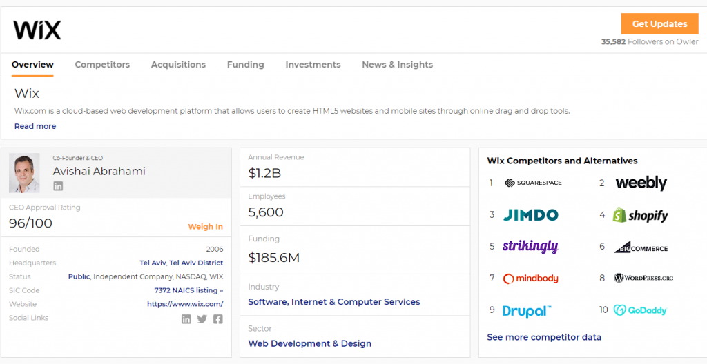Open the GoDaddy competitor logo
Viewport: 707px width, 364px height.
(640, 310)
